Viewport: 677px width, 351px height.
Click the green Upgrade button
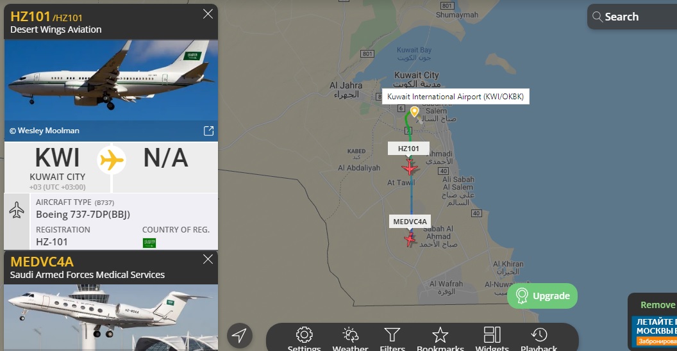click(542, 296)
